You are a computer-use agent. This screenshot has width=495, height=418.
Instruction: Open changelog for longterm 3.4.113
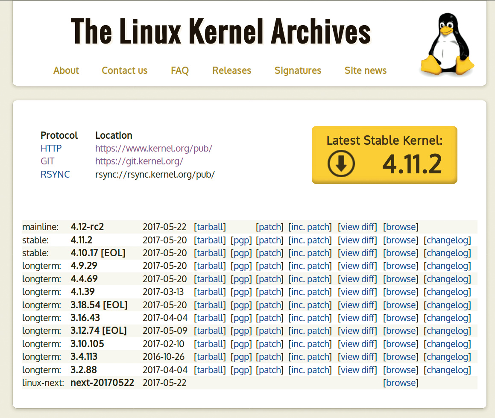click(447, 357)
